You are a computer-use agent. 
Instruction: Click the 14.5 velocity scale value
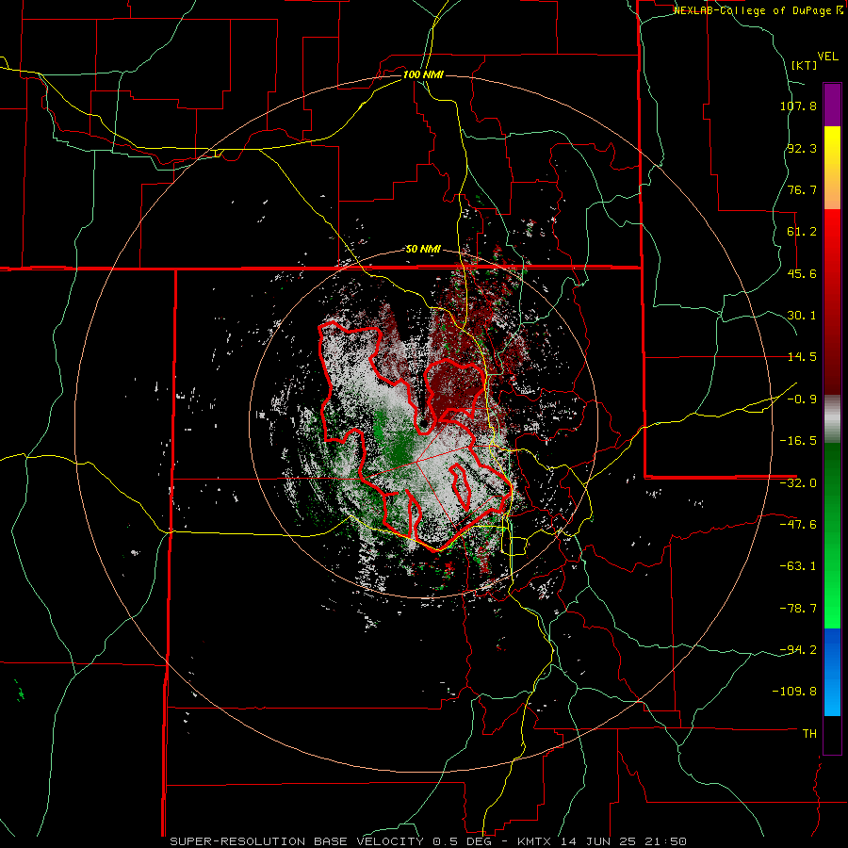click(802, 357)
